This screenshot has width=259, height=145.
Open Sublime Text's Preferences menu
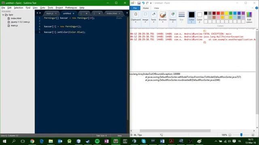point(71,8)
